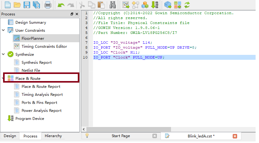Open Timing Analysis Report
This screenshot has width=259, height=143.
(x=42, y=95)
